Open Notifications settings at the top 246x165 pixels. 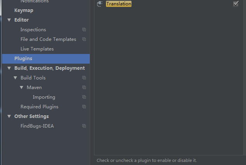[34, 1]
